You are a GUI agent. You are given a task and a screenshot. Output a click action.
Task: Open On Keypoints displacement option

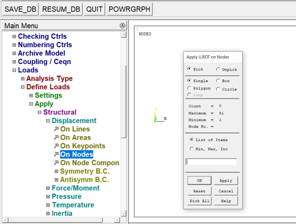(x=83, y=146)
